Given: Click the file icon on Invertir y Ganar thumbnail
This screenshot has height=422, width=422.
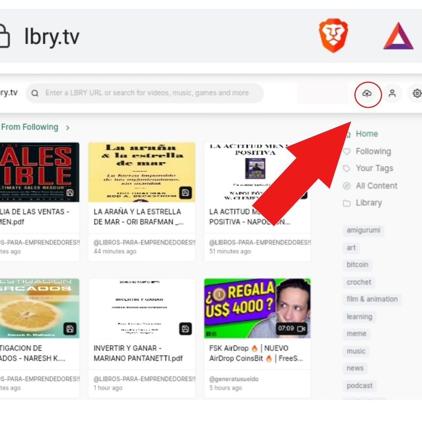Looking at the screenshot, I should click(x=186, y=329).
